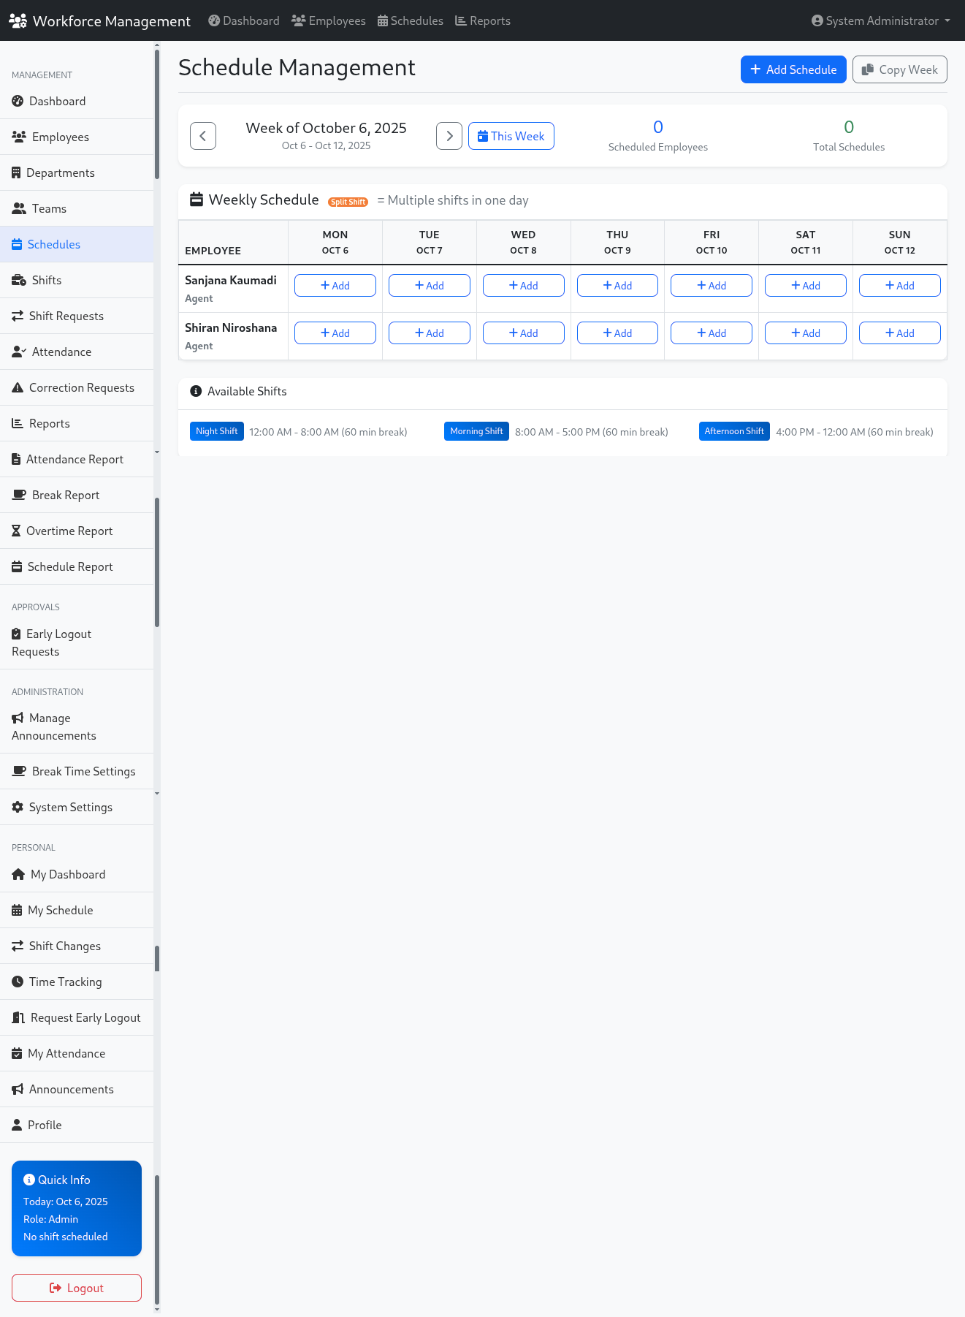Viewport: 965px width, 1317px height.
Task: Open Schedules in top navigation bar
Action: coord(411,20)
